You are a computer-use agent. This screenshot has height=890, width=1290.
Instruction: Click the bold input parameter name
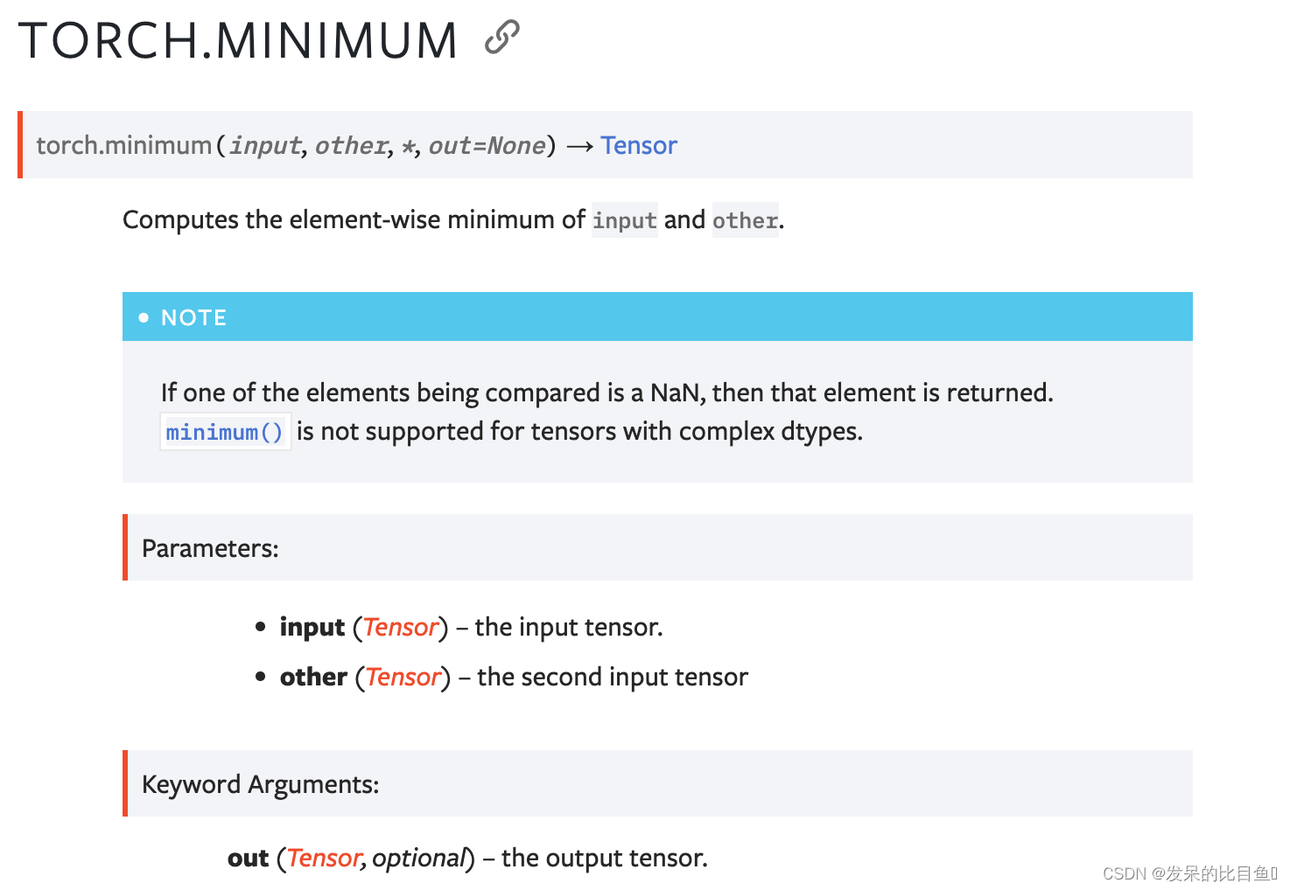(x=312, y=627)
